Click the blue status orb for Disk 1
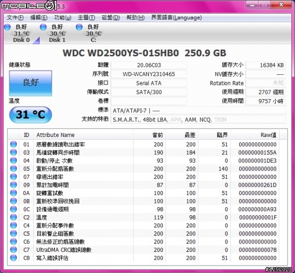This screenshot has height=273, width=295. 43,27
